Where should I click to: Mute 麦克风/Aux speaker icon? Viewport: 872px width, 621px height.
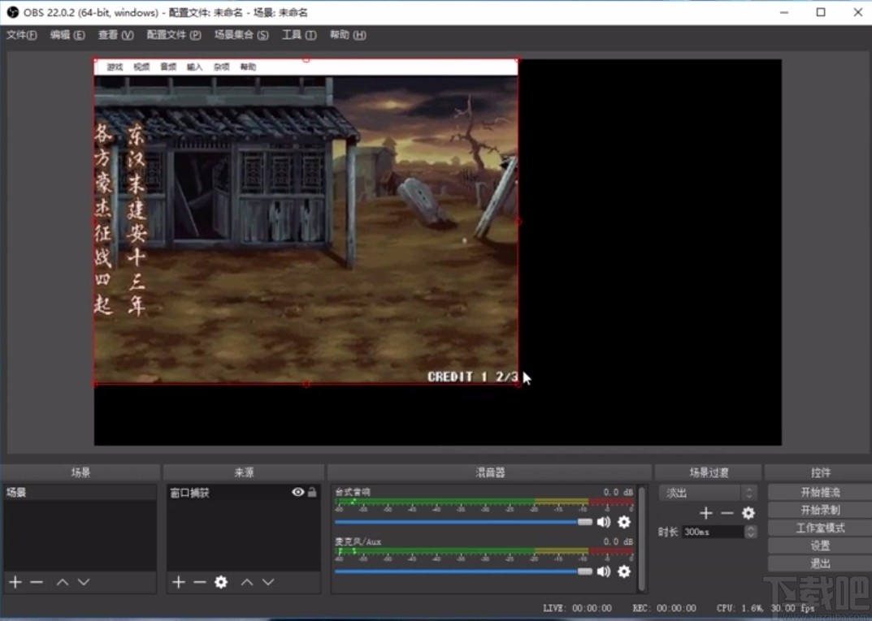[603, 571]
